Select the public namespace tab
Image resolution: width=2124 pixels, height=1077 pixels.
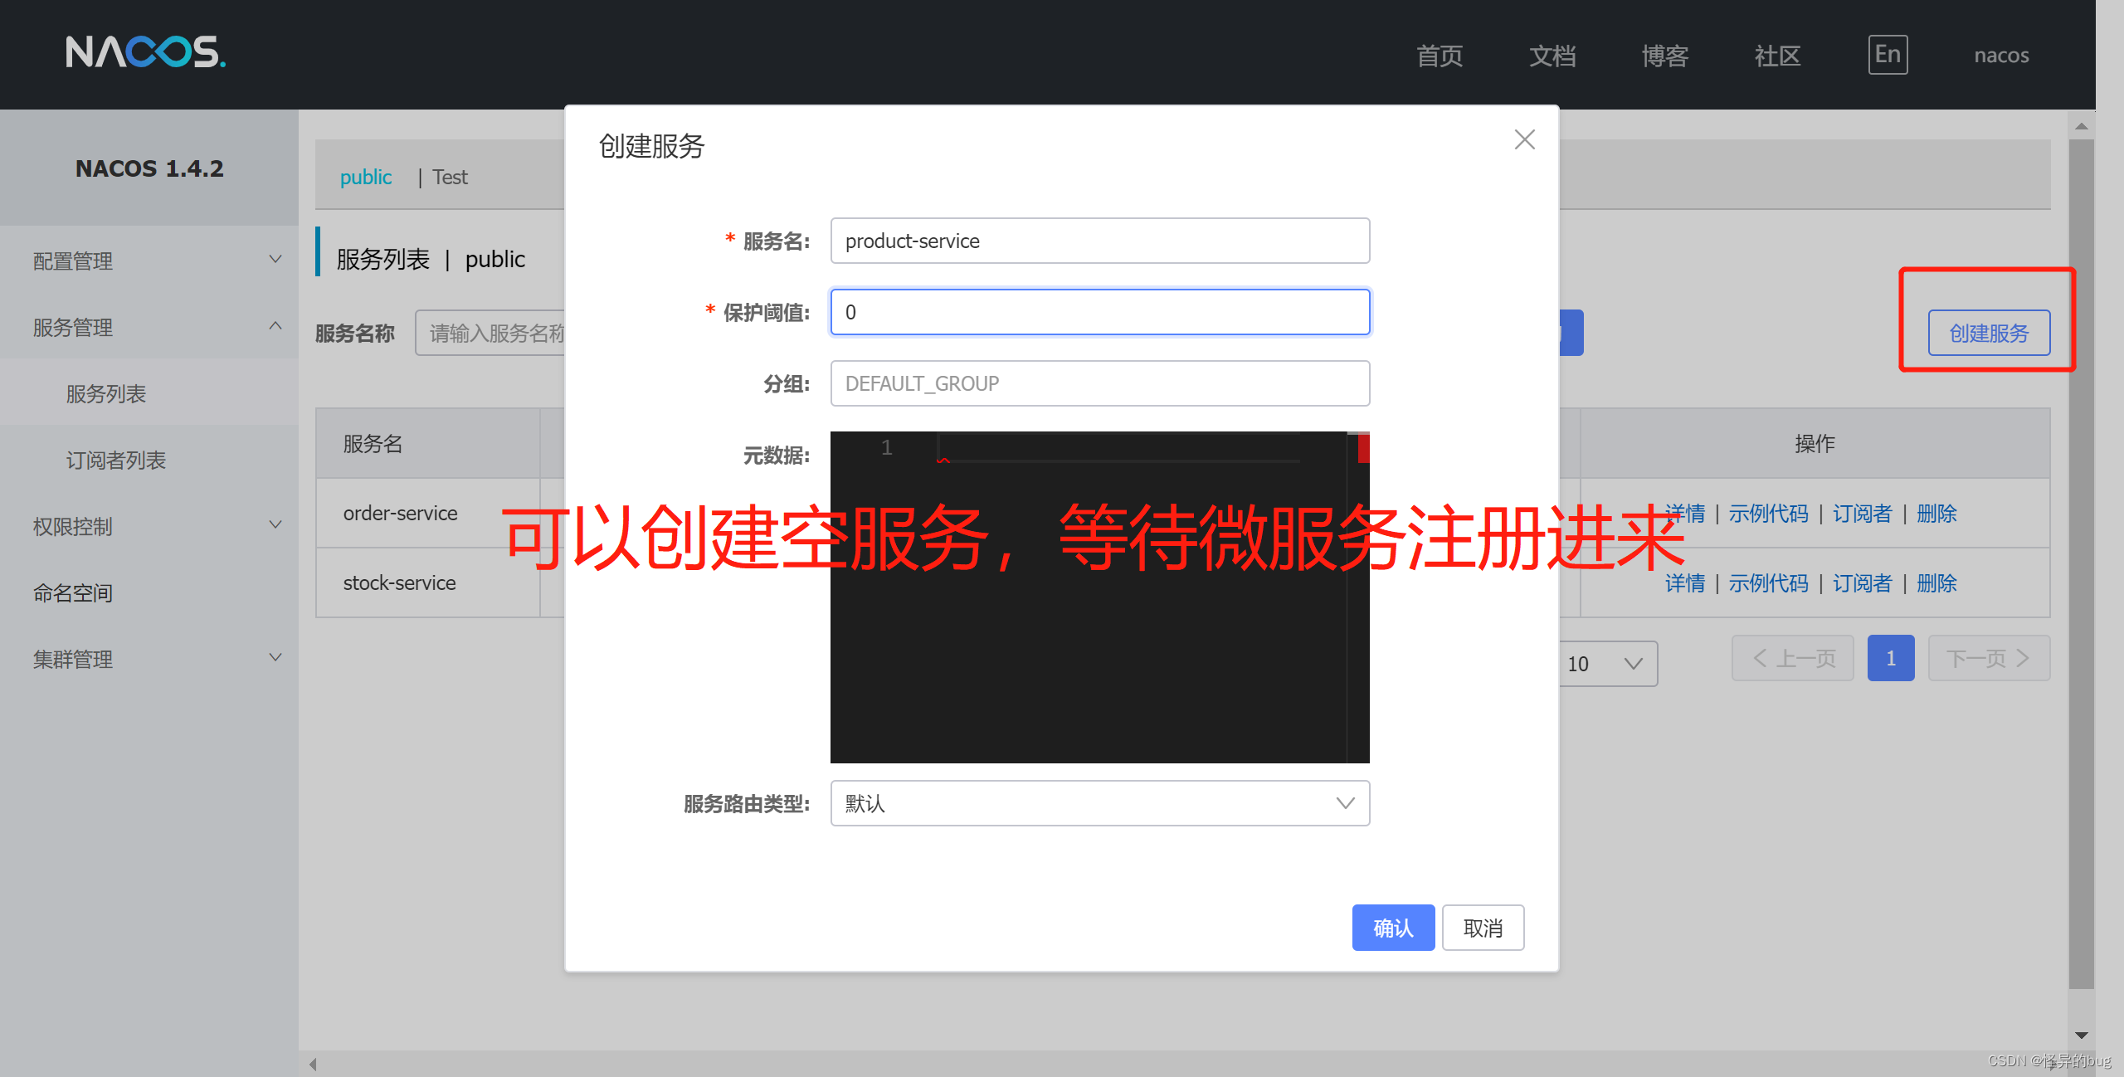366,177
